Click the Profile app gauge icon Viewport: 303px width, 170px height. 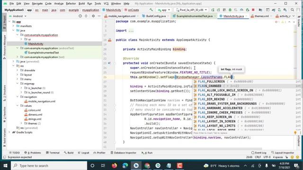(241, 10)
